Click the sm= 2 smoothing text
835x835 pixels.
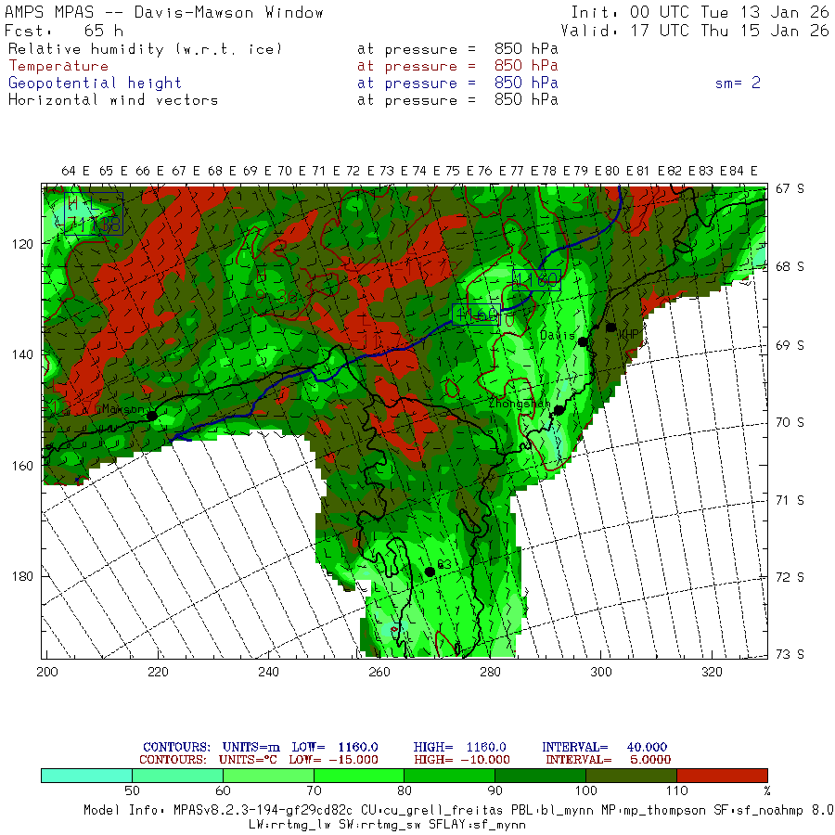pos(738,83)
